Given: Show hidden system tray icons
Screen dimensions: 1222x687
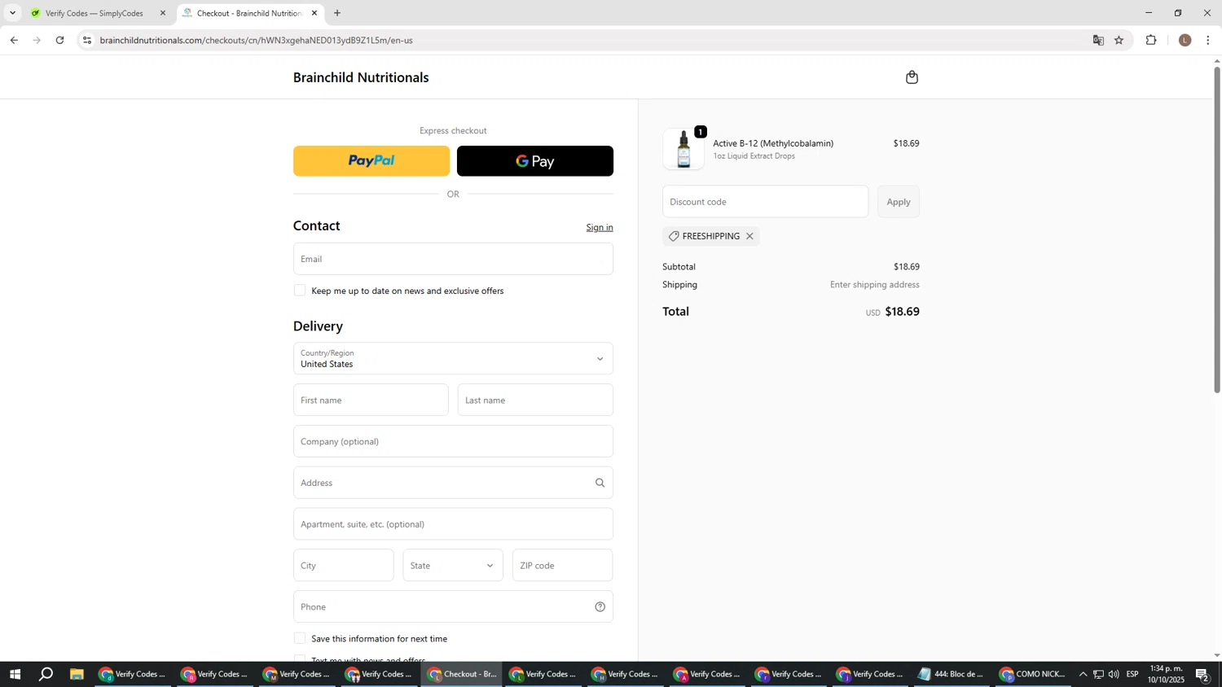Looking at the screenshot, I should (x=1083, y=674).
